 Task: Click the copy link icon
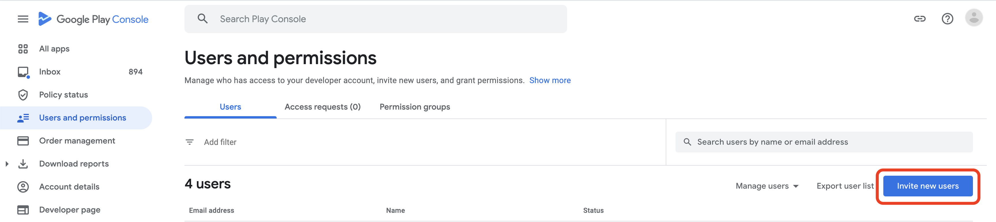tap(919, 18)
